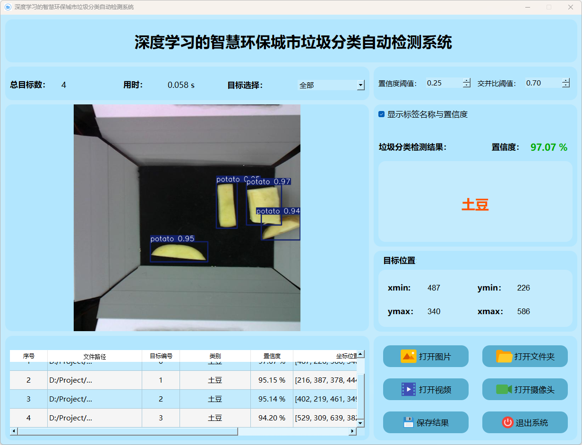
Task: Toggle the show label and confidence checkbox
Action: (382, 114)
